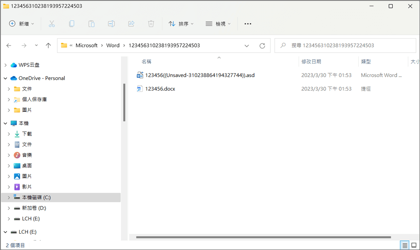
Task: Open the 排序 sort dropdown
Action: (181, 24)
